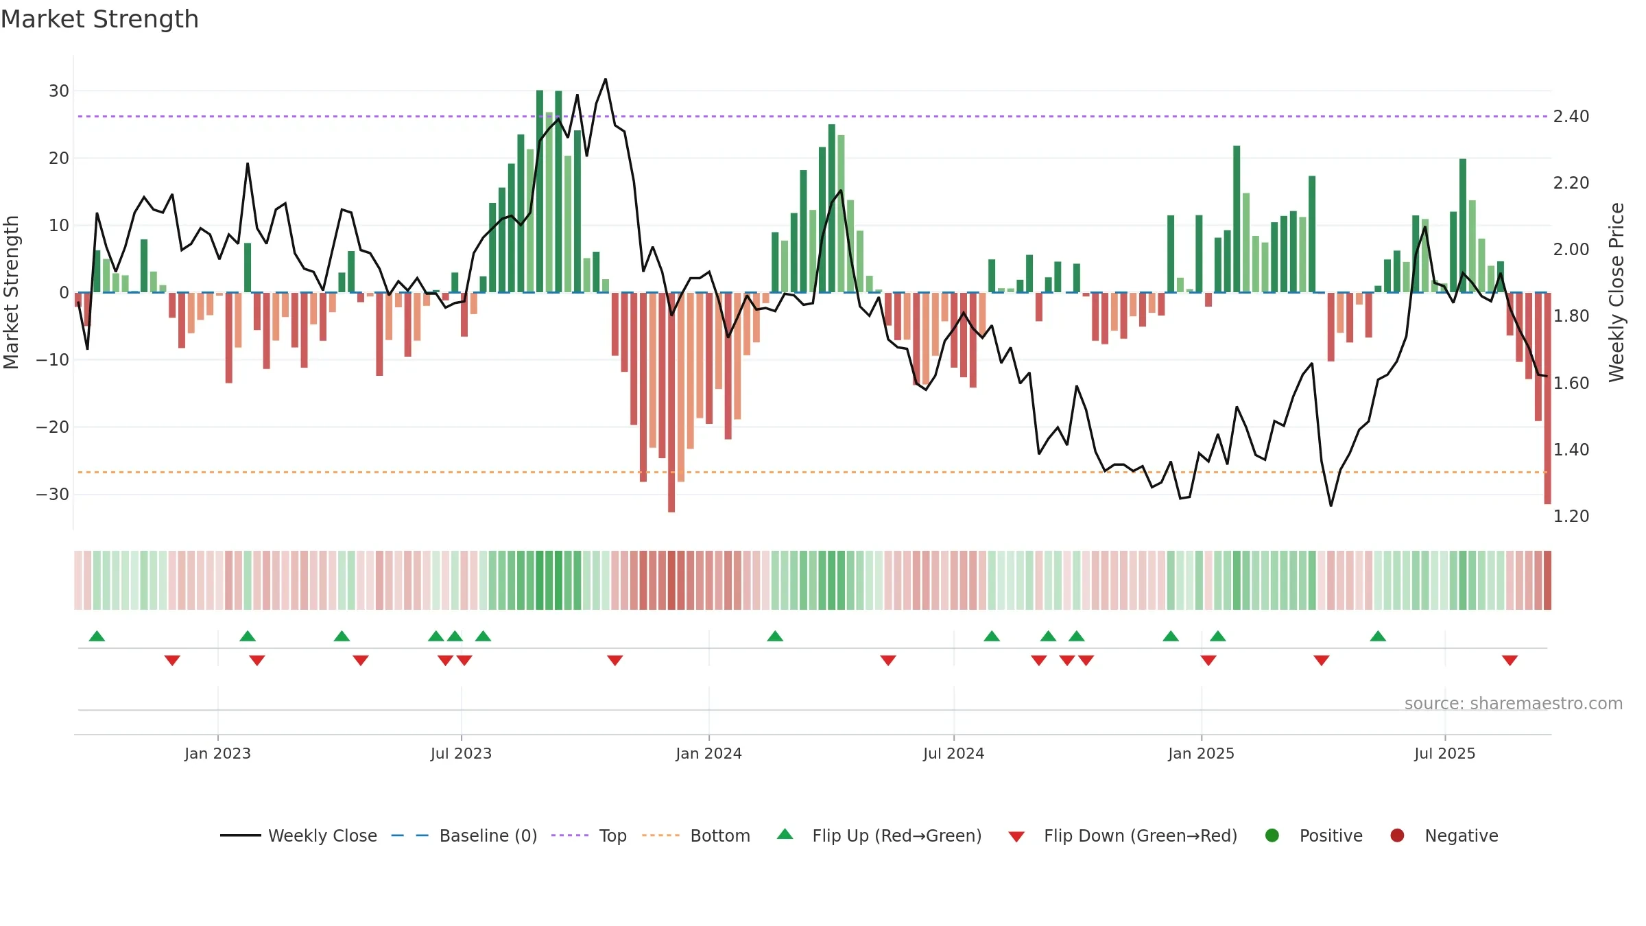Image resolution: width=1646 pixels, height=926 pixels.
Task: Select the Flip Down marker in late 2023
Action: coord(615,660)
